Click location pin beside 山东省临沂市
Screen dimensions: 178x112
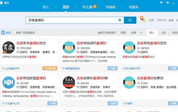[3, 68]
